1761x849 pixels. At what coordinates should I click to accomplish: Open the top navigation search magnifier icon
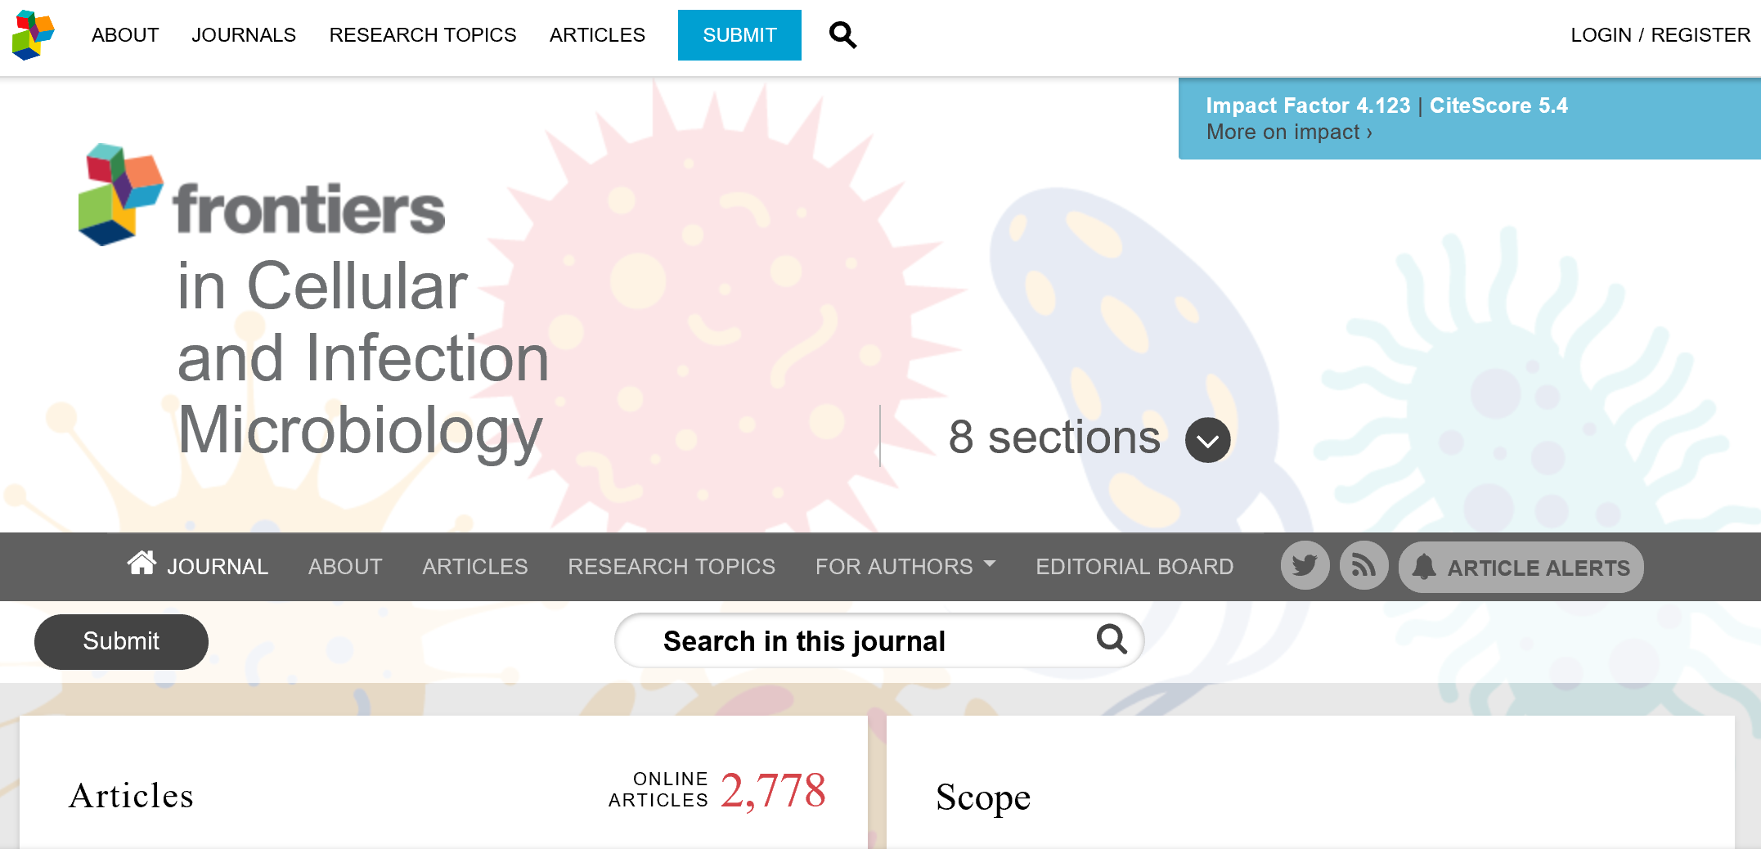click(842, 35)
